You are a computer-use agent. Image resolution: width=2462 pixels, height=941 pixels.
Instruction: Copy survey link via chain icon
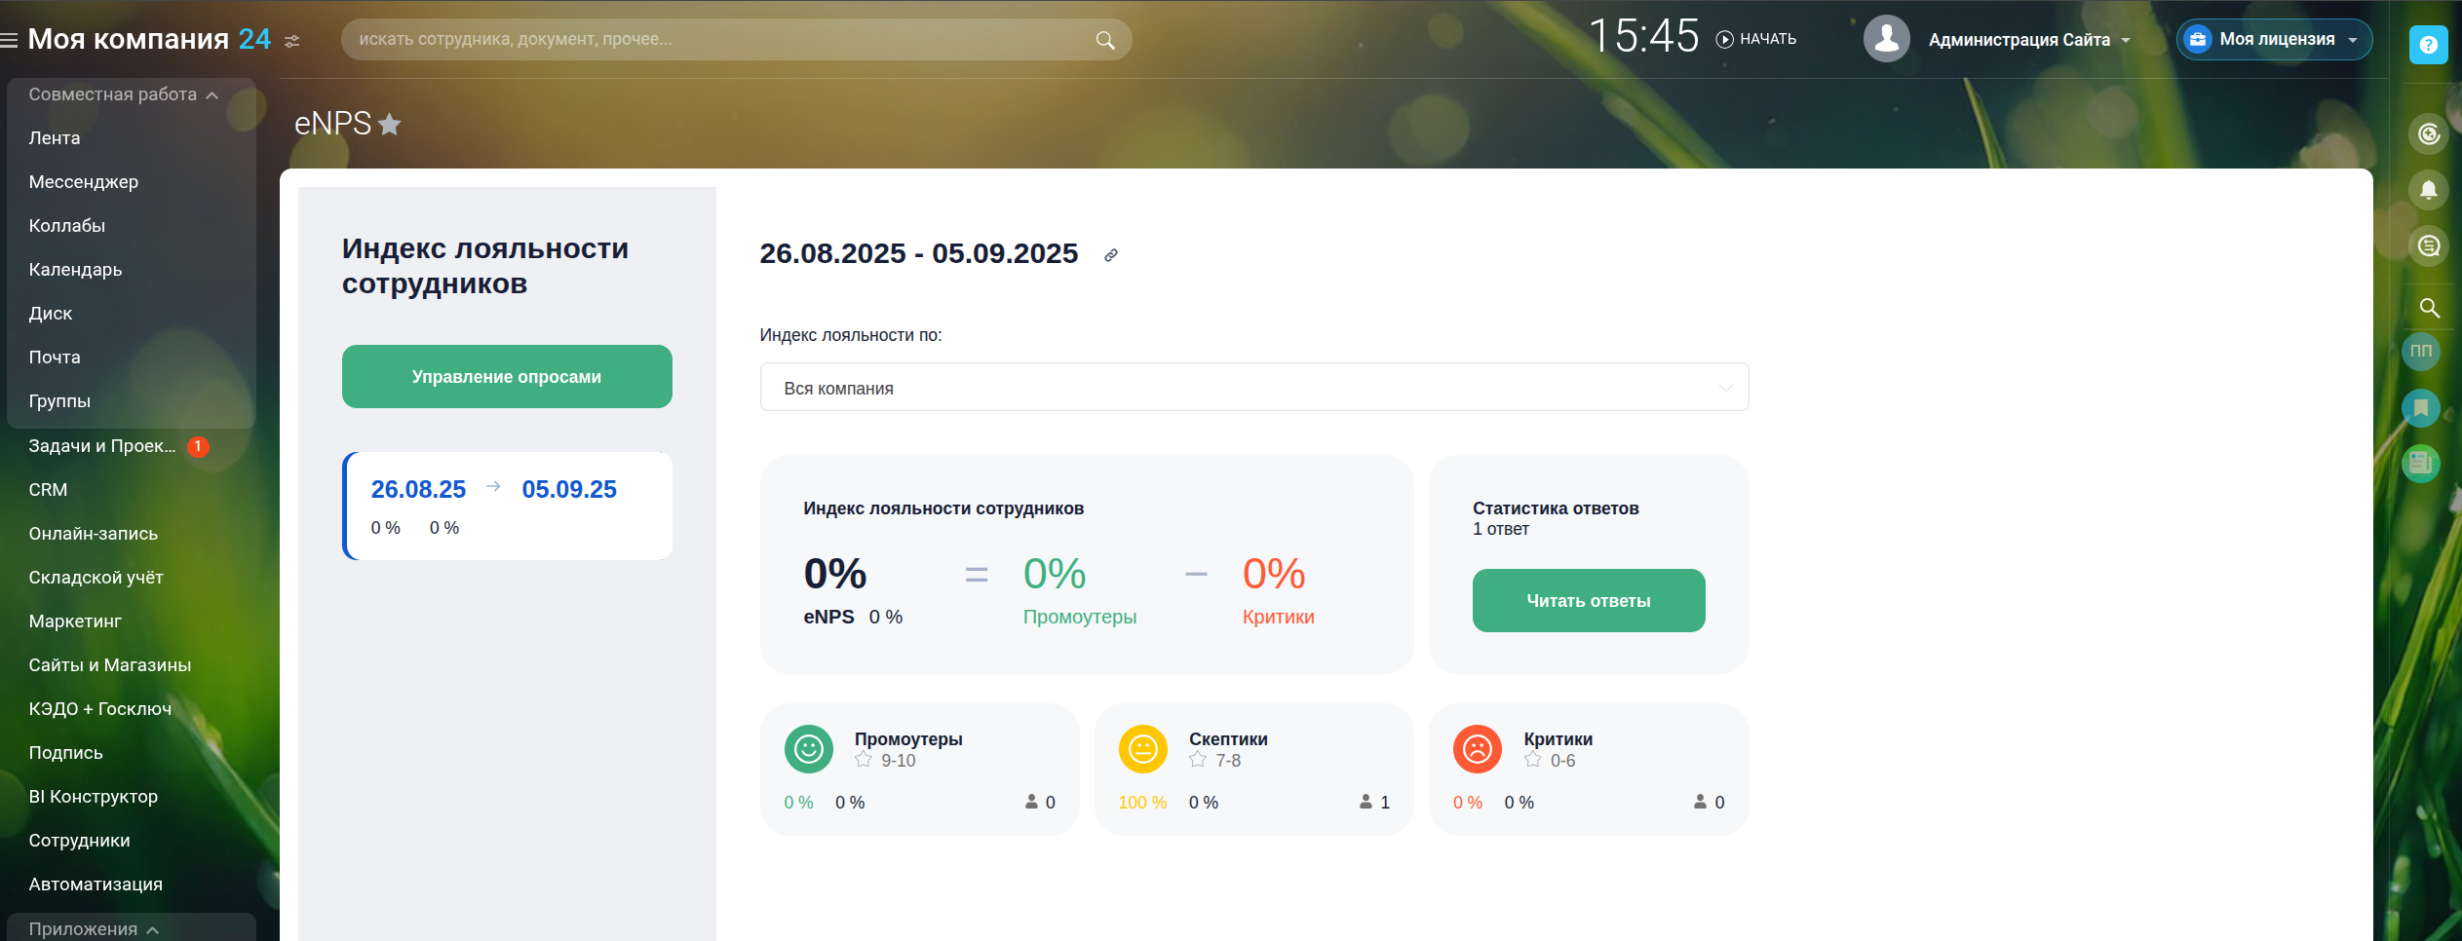[1110, 255]
